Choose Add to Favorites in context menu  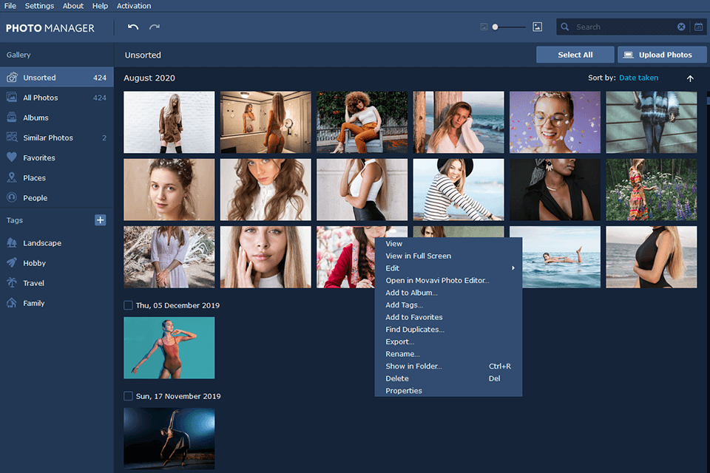413,317
